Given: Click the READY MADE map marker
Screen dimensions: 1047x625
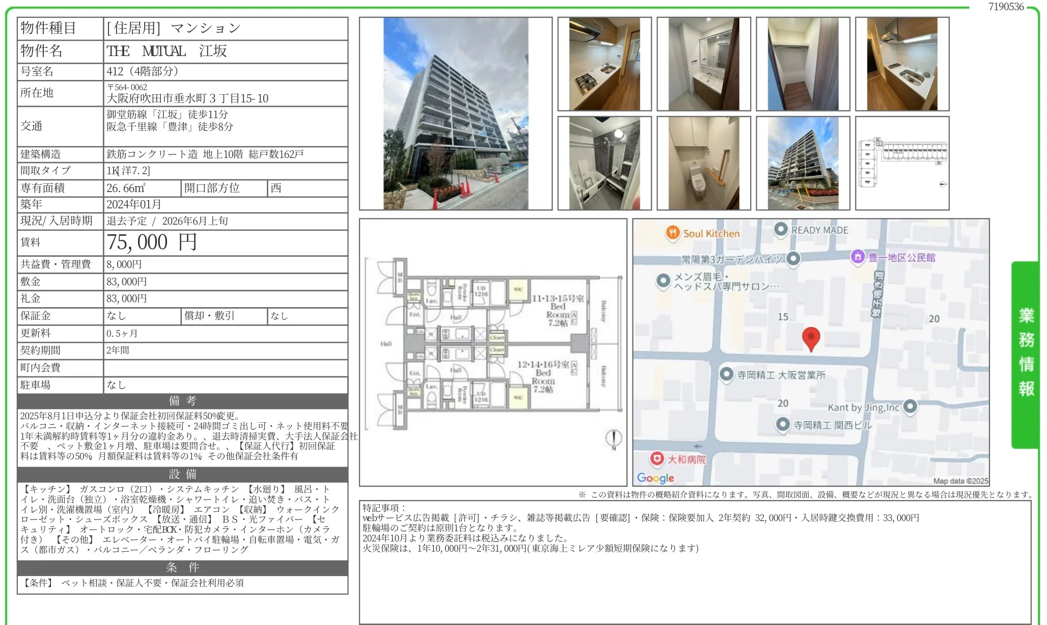Looking at the screenshot, I should pyautogui.click(x=781, y=229).
